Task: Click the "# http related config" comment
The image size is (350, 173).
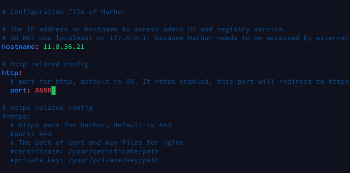Action: click(x=45, y=64)
